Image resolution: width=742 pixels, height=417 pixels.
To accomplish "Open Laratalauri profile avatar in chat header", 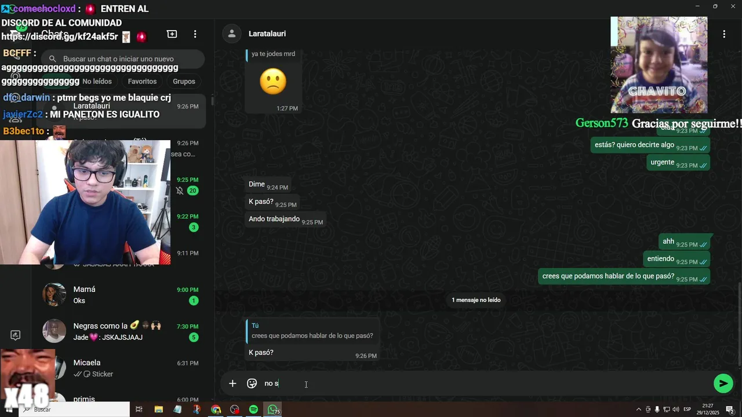I will coord(232,34).
